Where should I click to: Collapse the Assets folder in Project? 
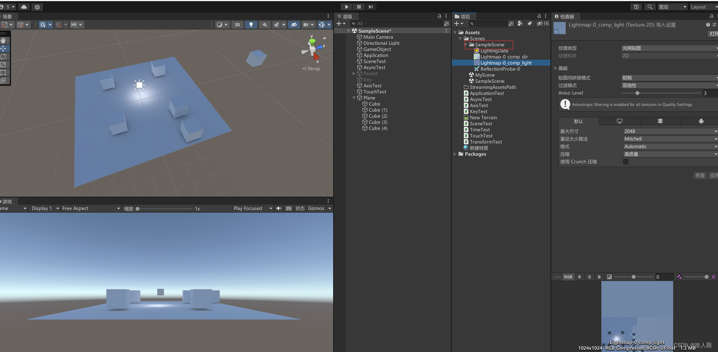point(455,33)
